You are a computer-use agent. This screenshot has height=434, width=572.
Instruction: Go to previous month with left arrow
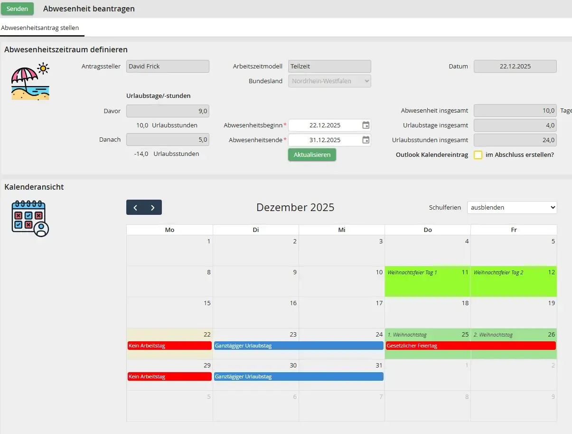pyautogui.click(x=135, y=207)
